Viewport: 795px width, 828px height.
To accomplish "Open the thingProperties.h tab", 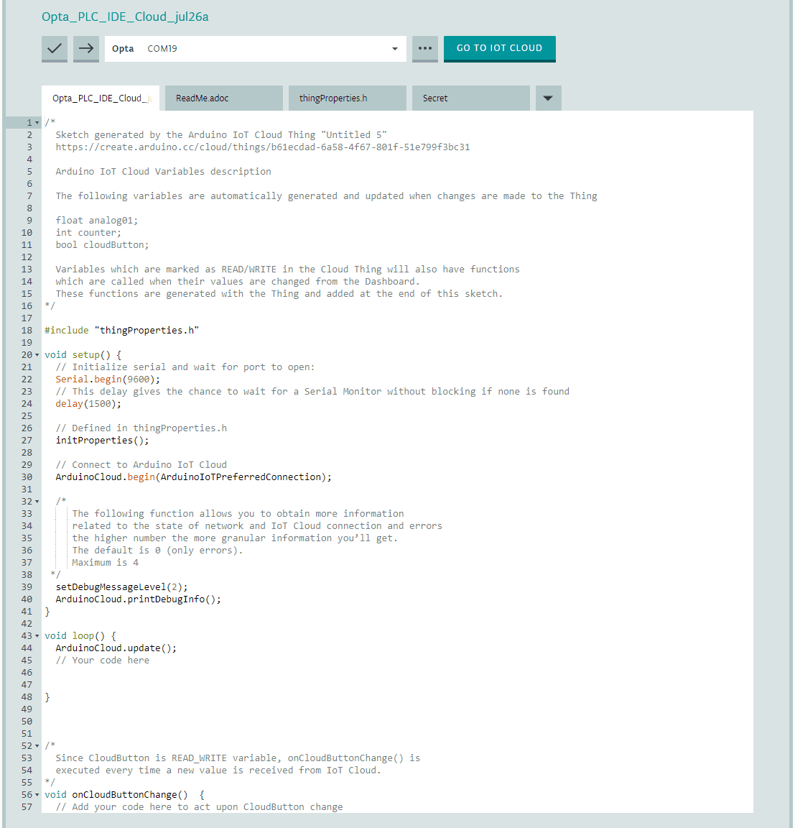I will click(347, 98).
